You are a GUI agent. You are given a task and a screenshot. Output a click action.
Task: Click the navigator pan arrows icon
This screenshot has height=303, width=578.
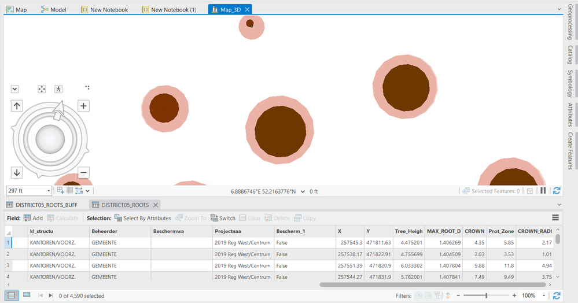[x=42, y=89]
